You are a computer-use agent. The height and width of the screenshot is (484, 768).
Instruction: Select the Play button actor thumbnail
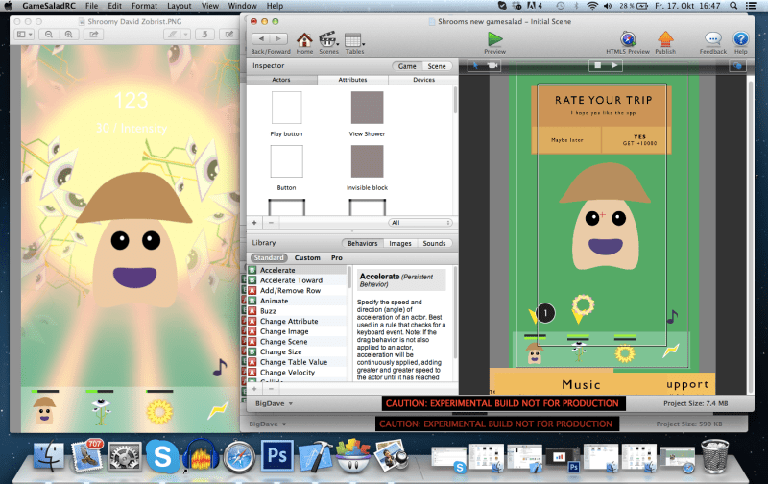286,108
